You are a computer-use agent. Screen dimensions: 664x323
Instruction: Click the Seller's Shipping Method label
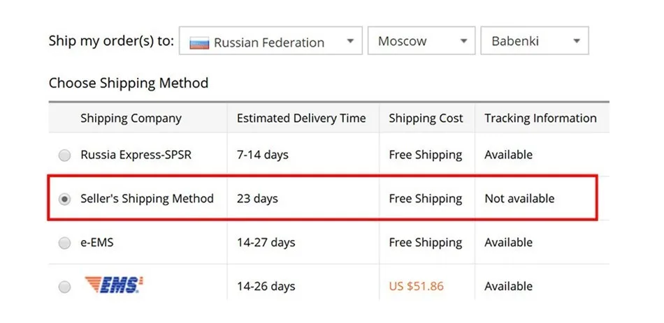point(147,199)
